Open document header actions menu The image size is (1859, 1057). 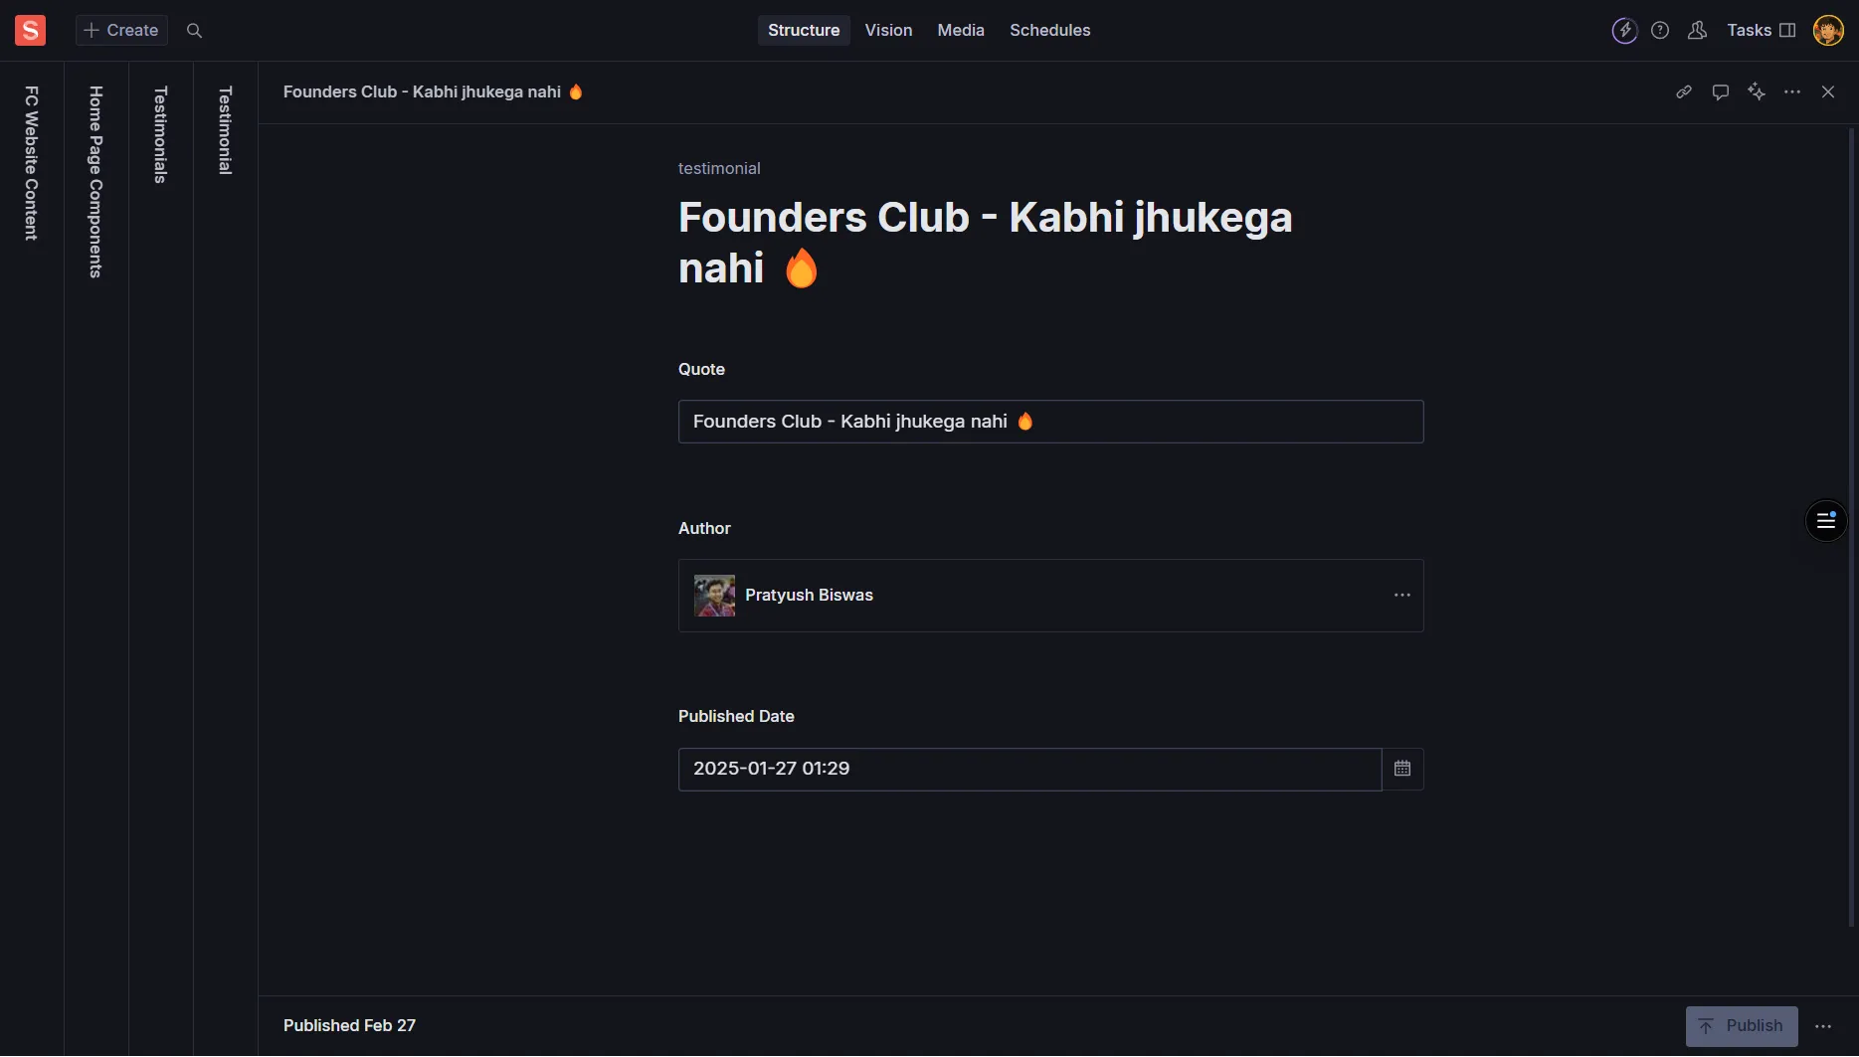coord(1792,92)
